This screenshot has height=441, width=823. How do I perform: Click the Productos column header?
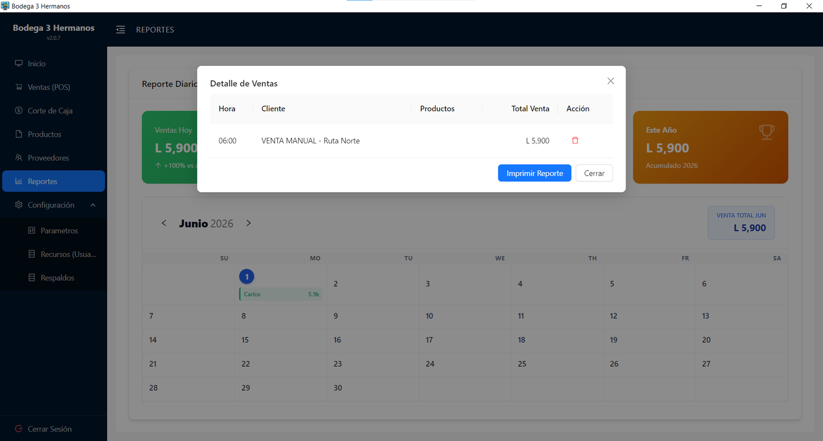click(x=446, y=108)
